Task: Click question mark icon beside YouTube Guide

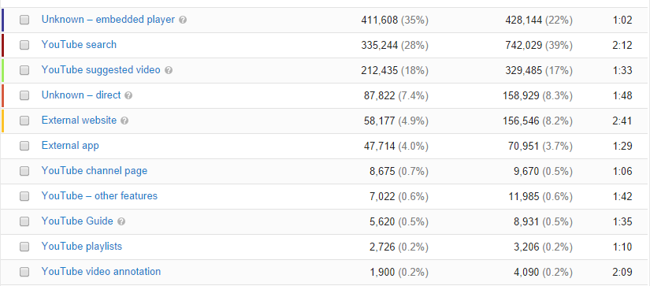Action: click(121, 221)
